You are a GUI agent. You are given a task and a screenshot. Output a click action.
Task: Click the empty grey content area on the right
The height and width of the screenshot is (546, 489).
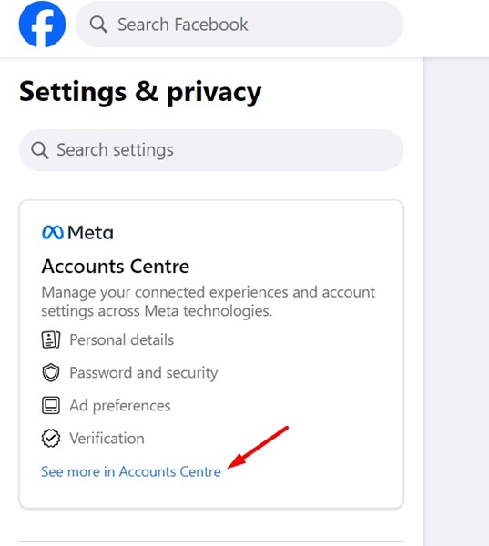pyautogui.click(x=456, y=301)
